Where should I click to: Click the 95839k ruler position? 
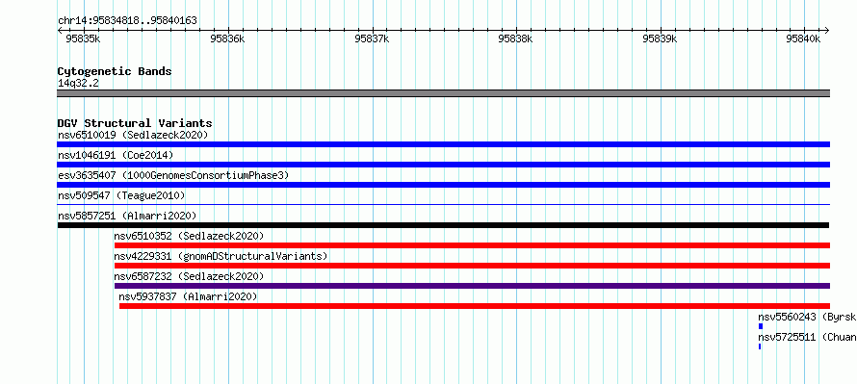660,38
